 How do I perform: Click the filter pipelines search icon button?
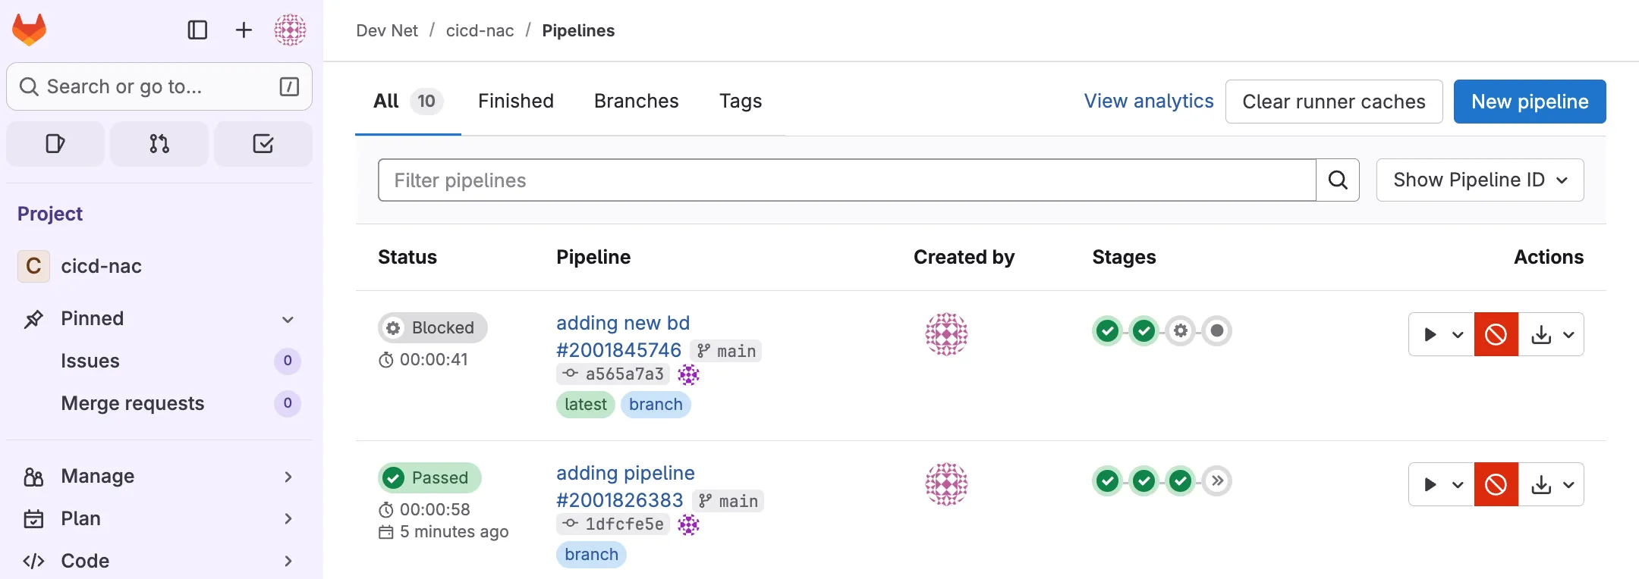pos(1337,180)
